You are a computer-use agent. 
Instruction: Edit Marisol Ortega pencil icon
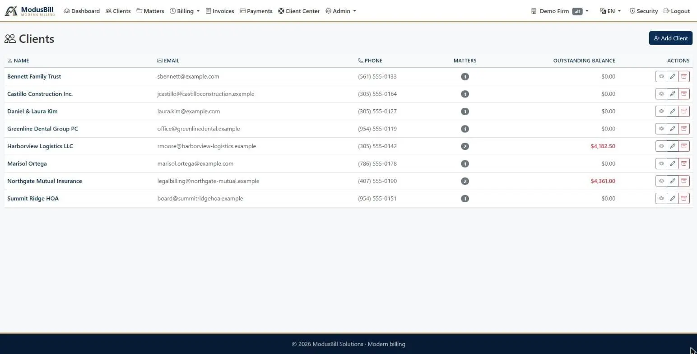pos(673,163)
